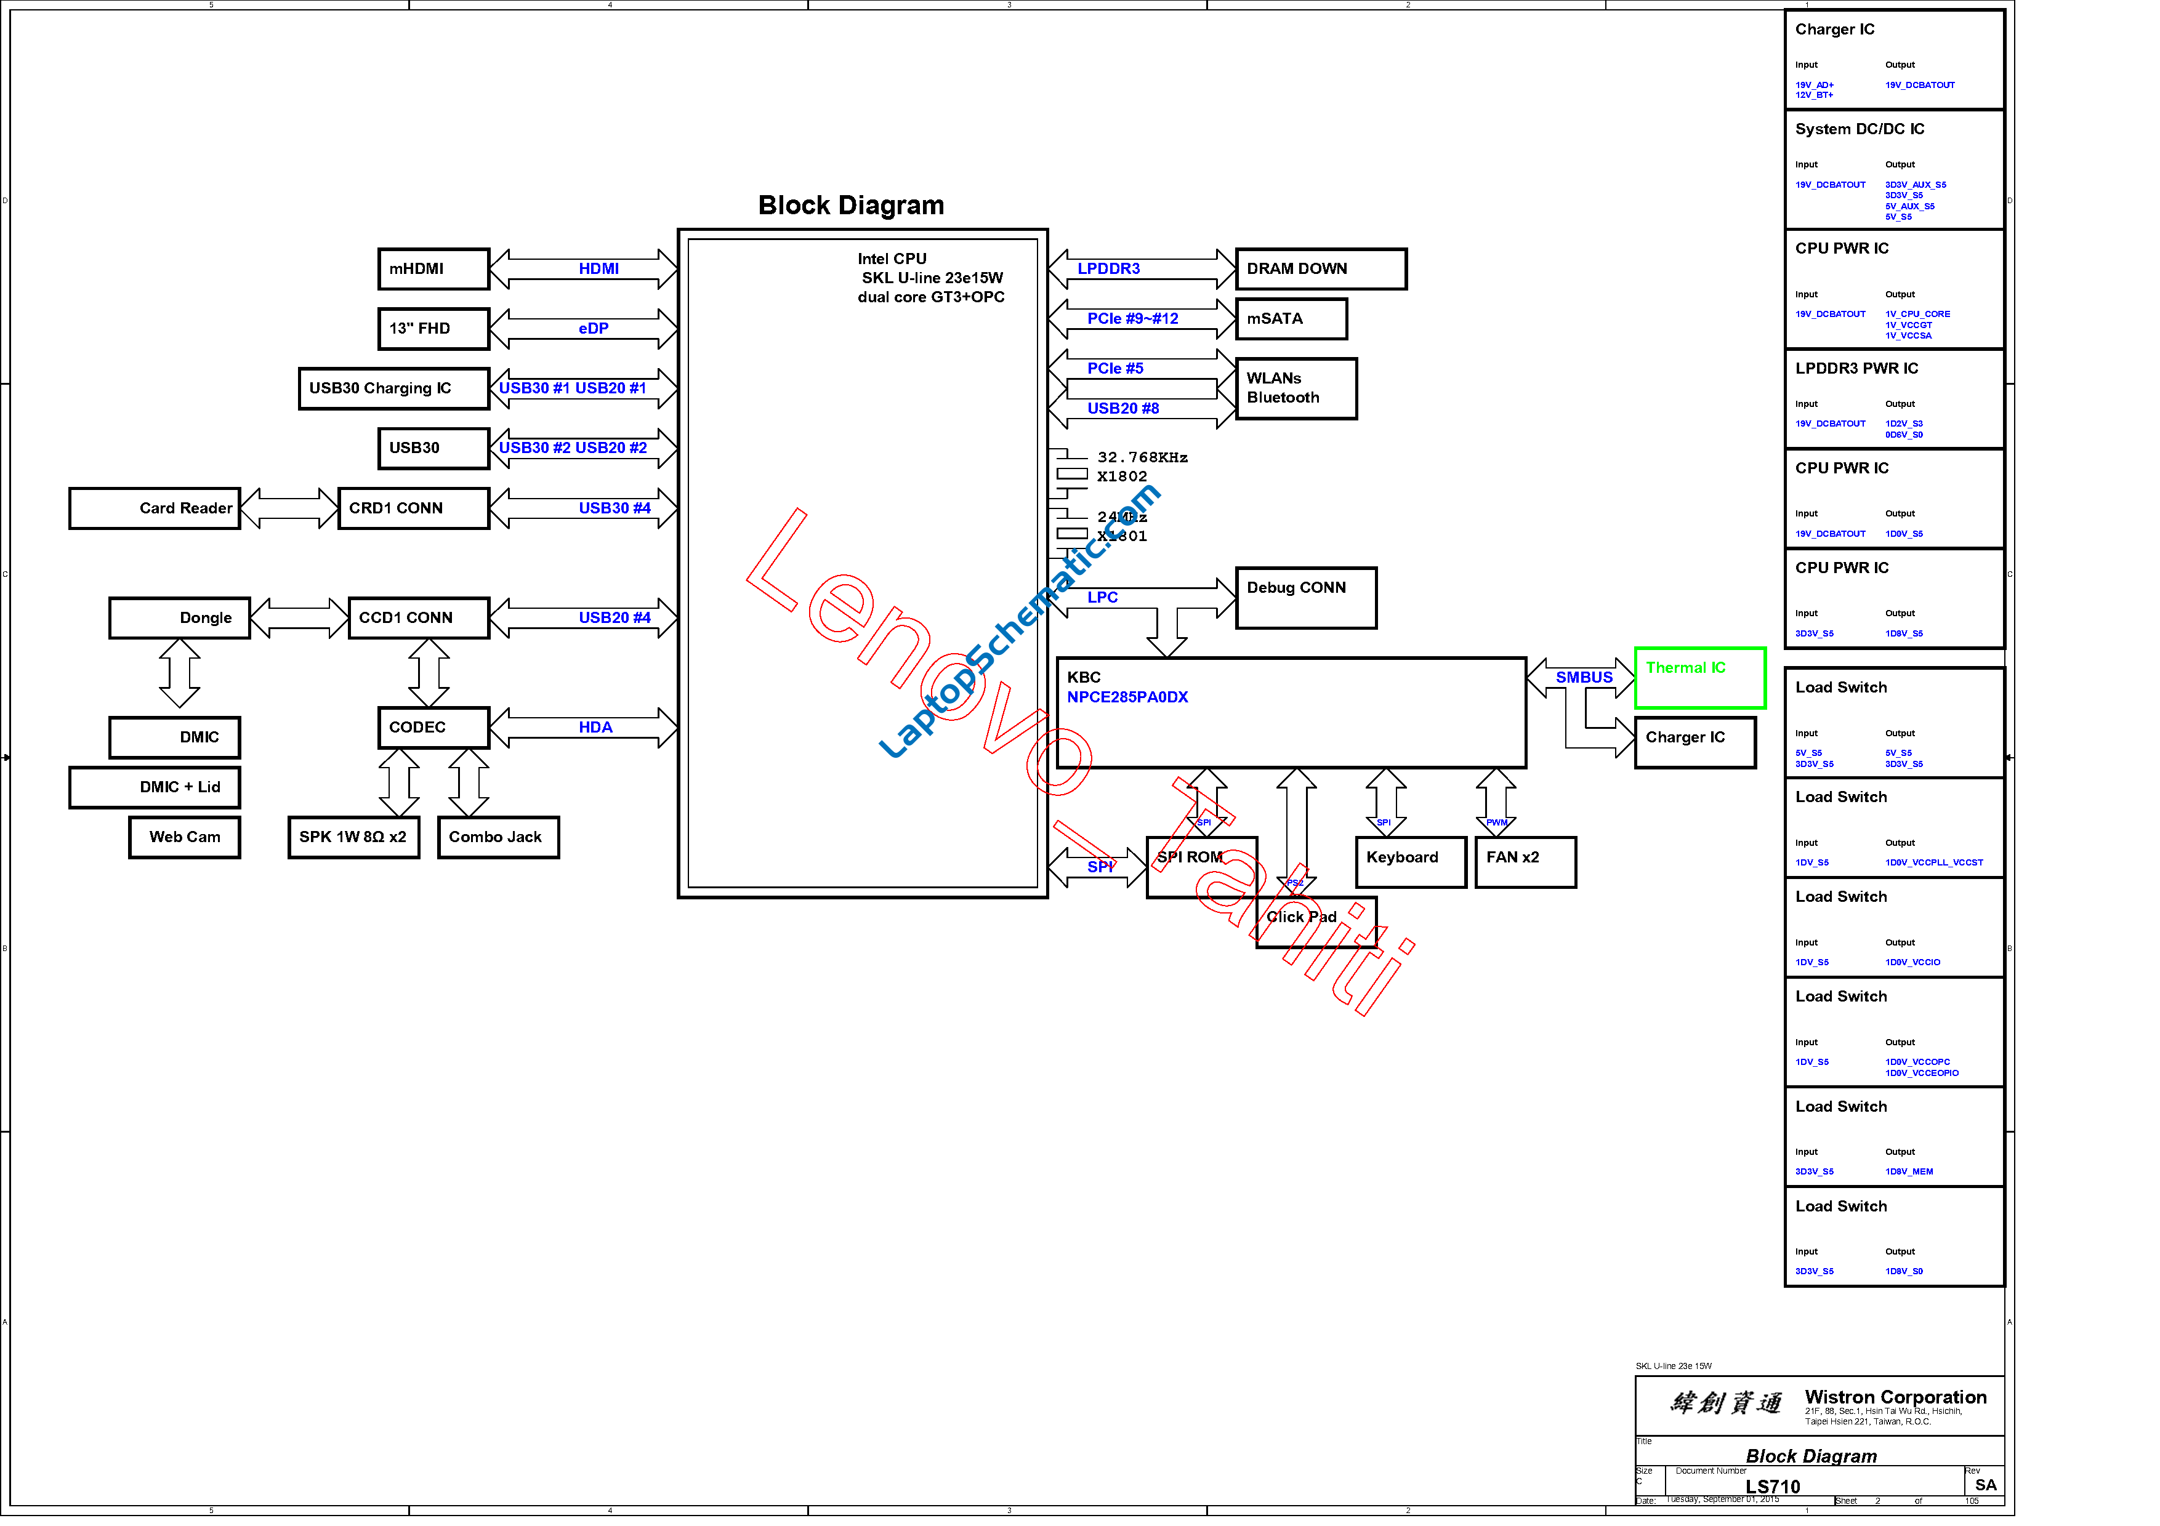The width and height of the screenshot is (2160, 1526).
Task: Click the '1D8V_MEM' output signal
Action: (x=1909, y=1171)
